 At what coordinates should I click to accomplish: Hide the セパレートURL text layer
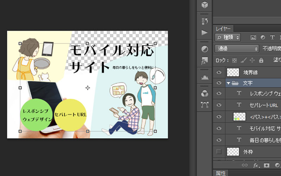point(219,105)
